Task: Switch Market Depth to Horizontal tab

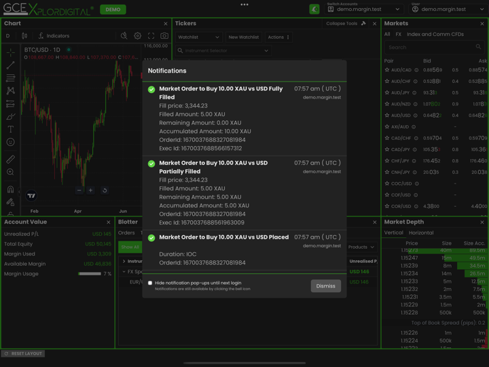Action: click(x=420, y=233)
